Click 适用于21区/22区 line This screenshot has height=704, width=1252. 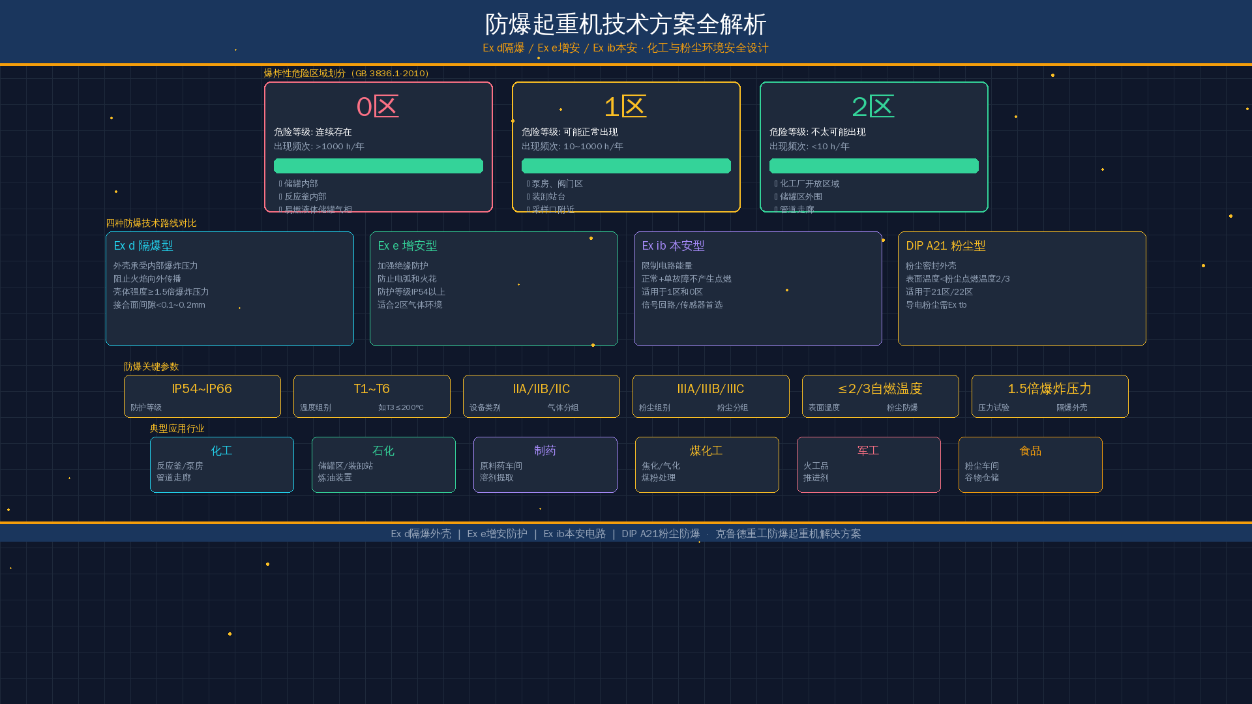pos(939,292)
